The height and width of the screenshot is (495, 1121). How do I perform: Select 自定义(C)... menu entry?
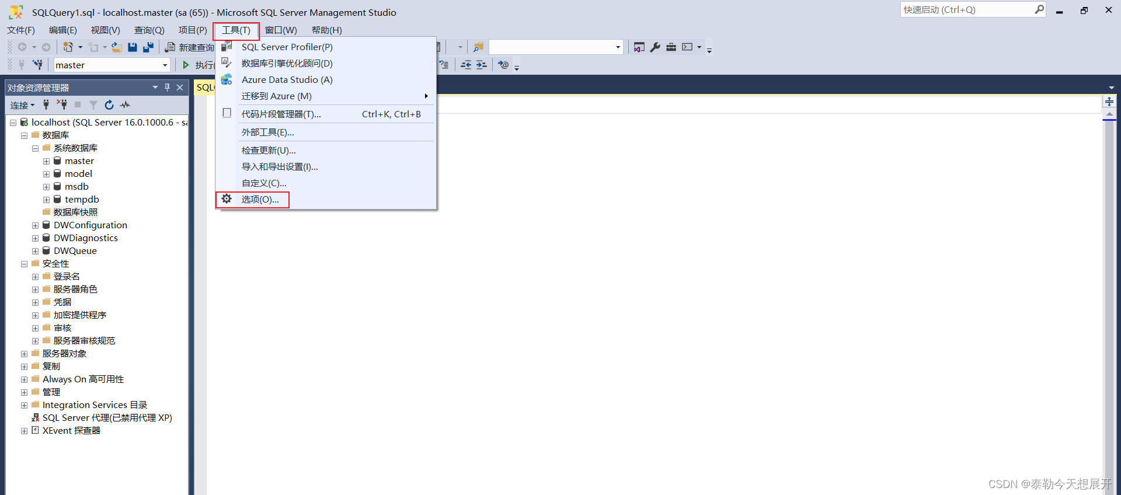pyautogui.click(x=326, y=183)
